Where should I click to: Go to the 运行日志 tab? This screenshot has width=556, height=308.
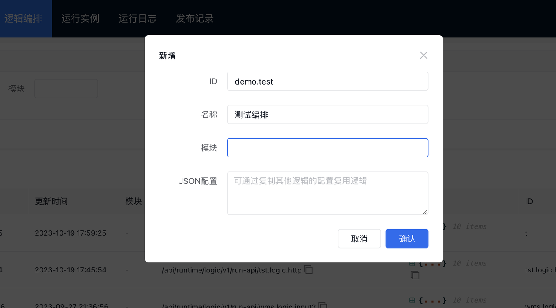click(x=138, y=19)
